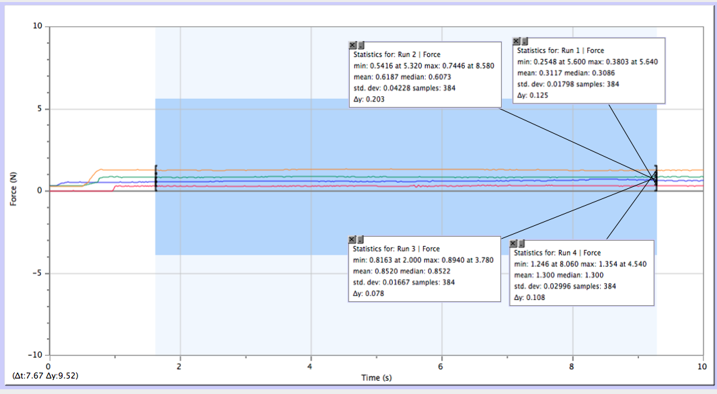Image resolution: width=717 pixels, height=394 pixels.
Task: Click the x-axis maximum value 10
Action: (702, 366)
